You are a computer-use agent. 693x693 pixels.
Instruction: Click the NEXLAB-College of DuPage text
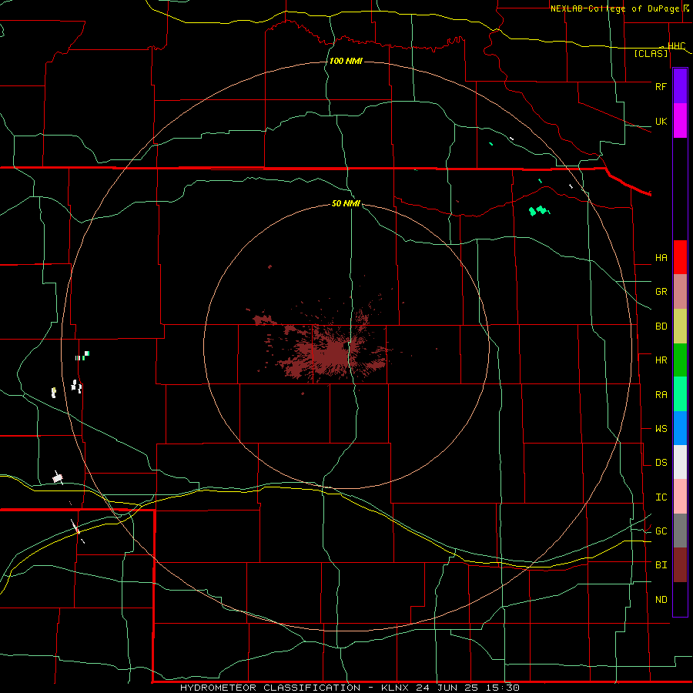coord(614,8)
